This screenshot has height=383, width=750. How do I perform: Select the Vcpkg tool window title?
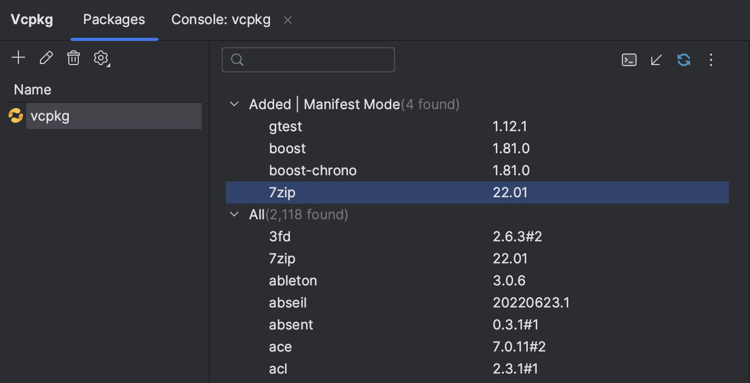32,20
